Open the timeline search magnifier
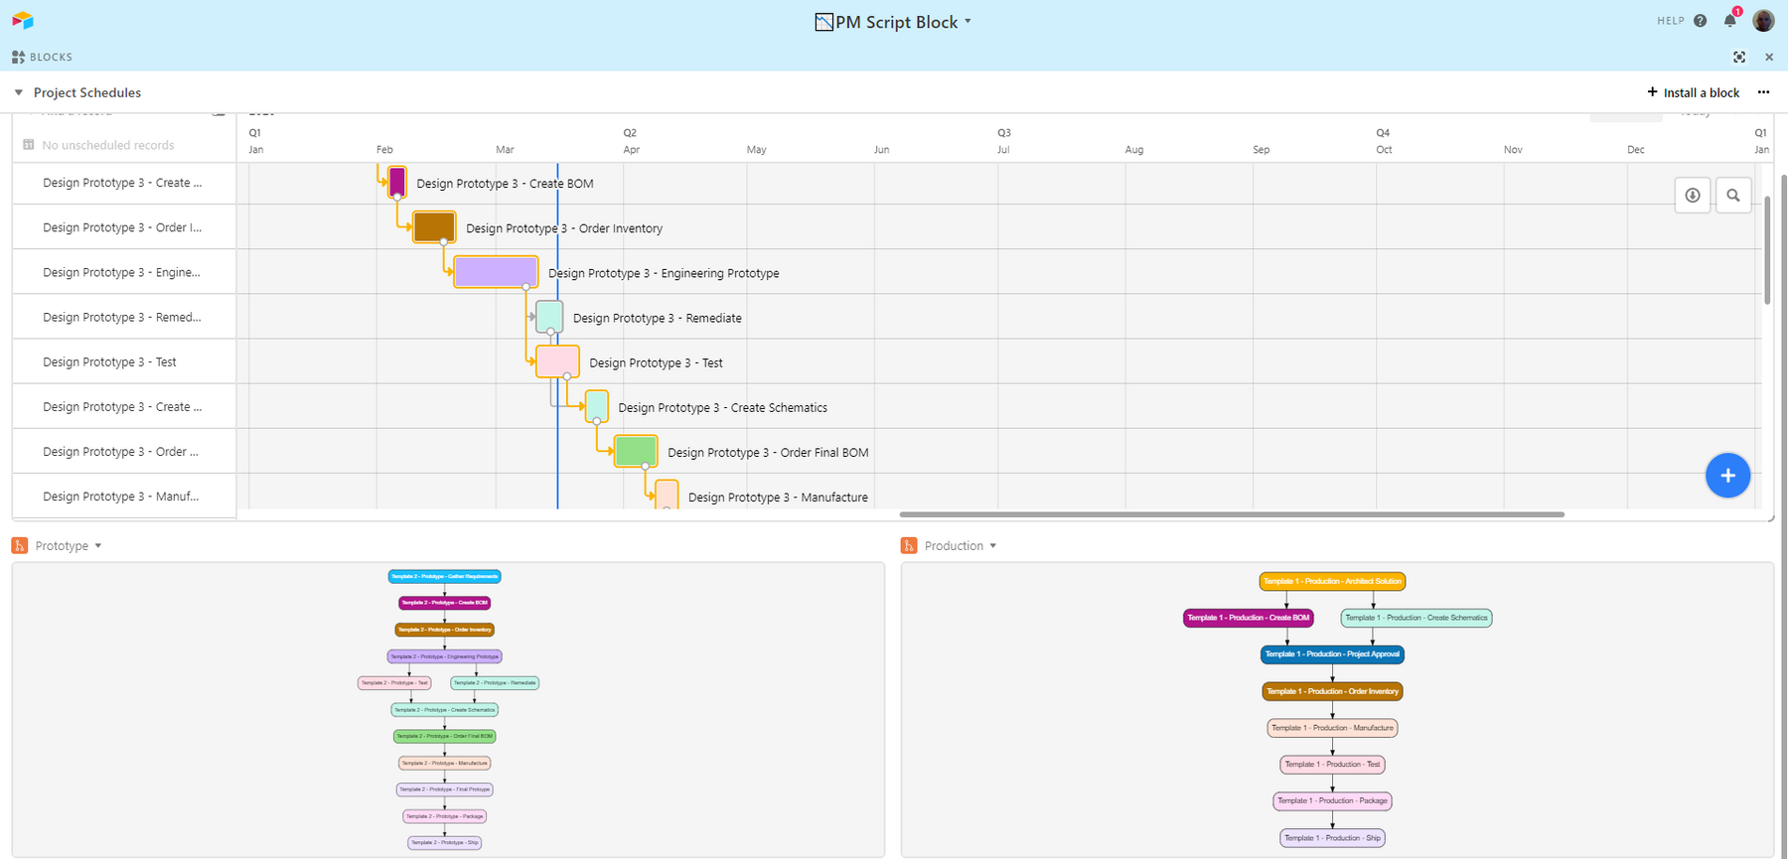 pos(1733,196)
